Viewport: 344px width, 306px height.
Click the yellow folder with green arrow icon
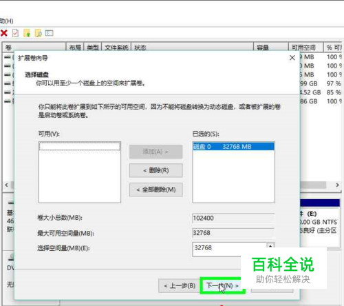27,33
